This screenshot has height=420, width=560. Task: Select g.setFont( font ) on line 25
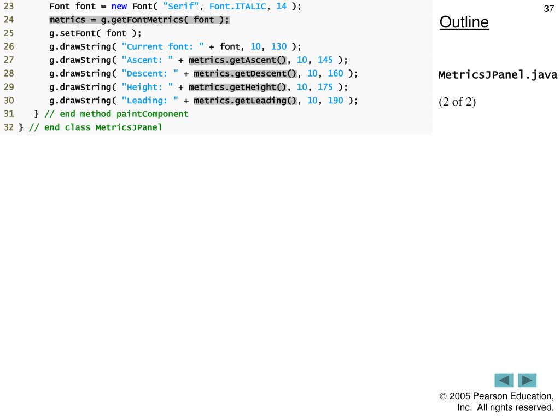click(x=95, y=33)
